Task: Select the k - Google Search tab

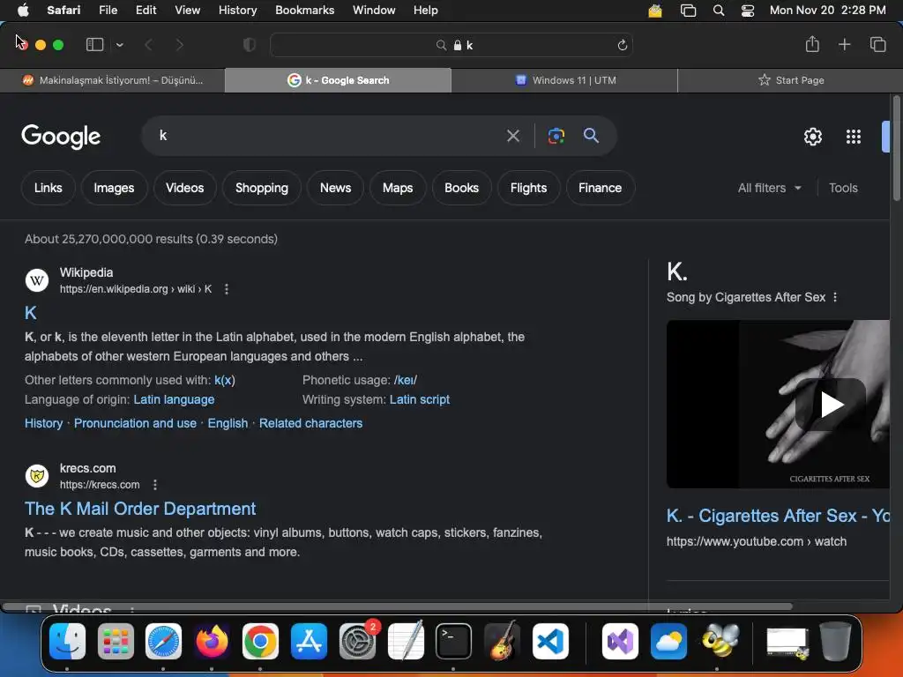Action: (x=338, y=80)
